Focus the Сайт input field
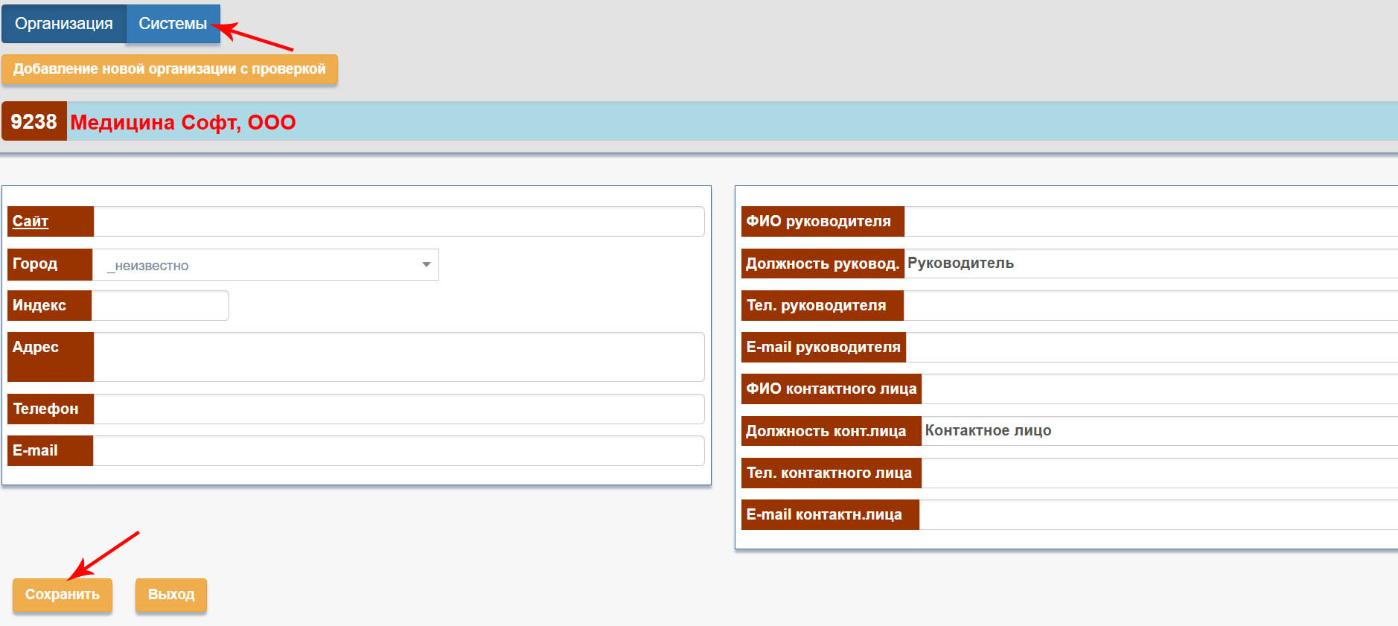1398x626 pixels. (x=399, y=222)
